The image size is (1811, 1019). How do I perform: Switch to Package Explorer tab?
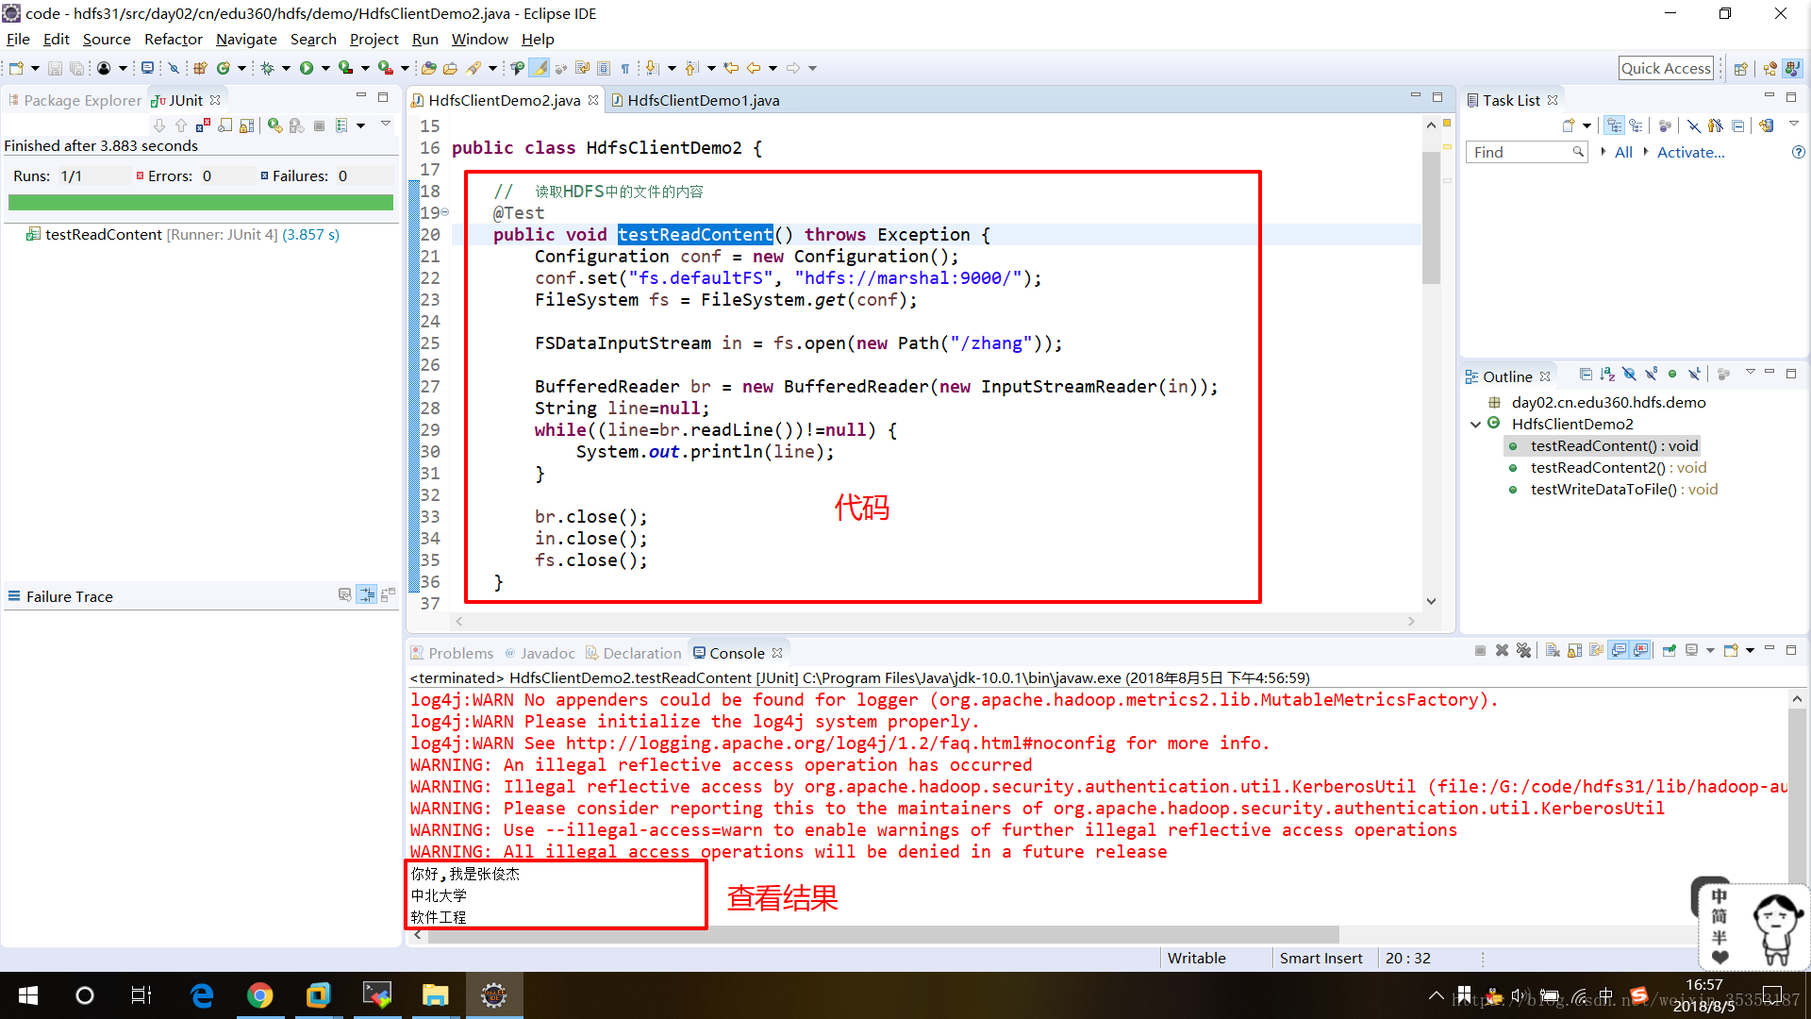coord(75,100)
